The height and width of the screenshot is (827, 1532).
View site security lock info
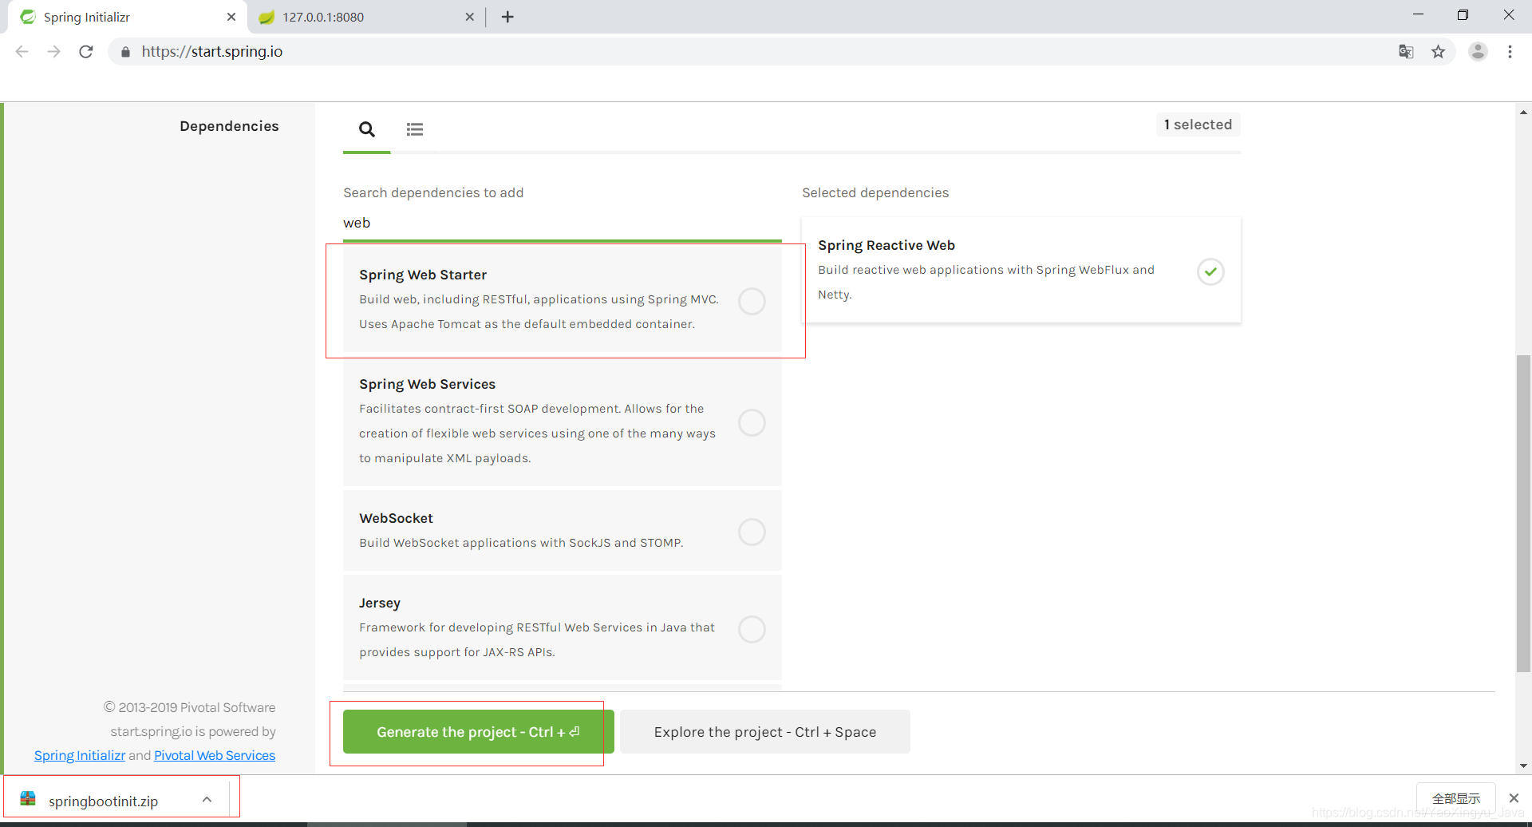coord(125,52)
